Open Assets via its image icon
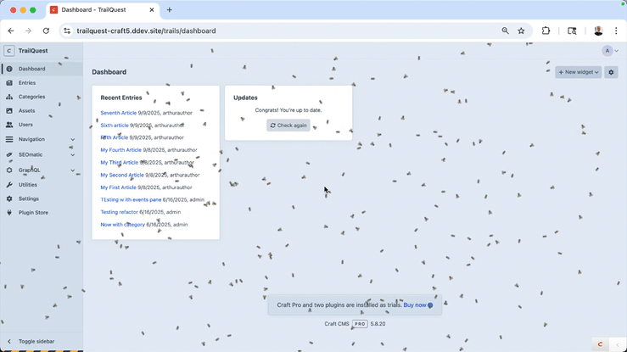627x352 pixels. pyautogui.click(x=9, y=111)
